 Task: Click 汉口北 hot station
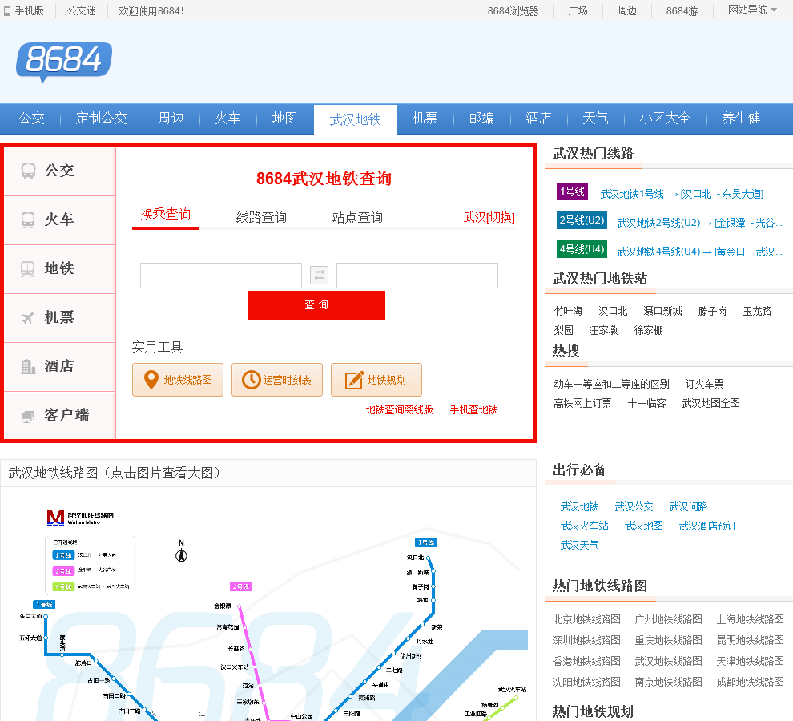click(613, 311)
